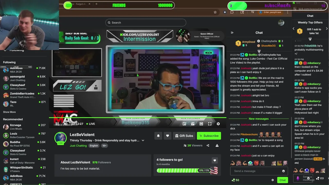Open browser media control icon

click(x=253, y=12)
